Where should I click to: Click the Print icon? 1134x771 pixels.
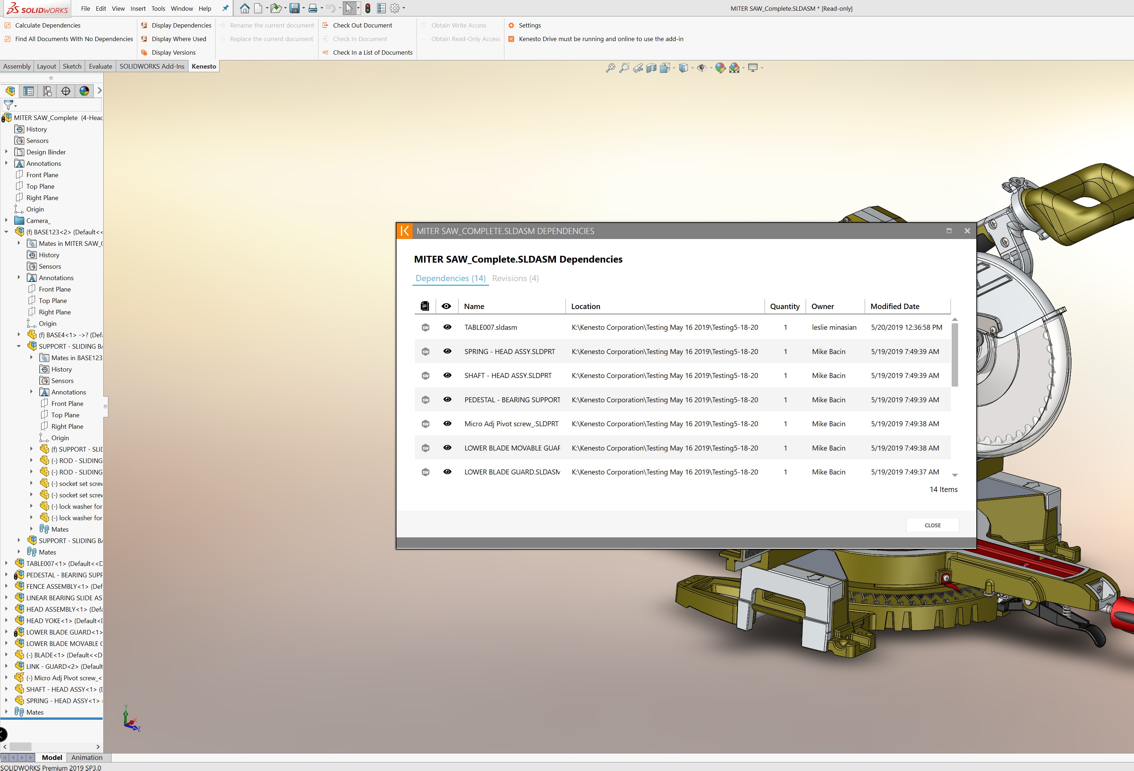(x=313, y=8)
